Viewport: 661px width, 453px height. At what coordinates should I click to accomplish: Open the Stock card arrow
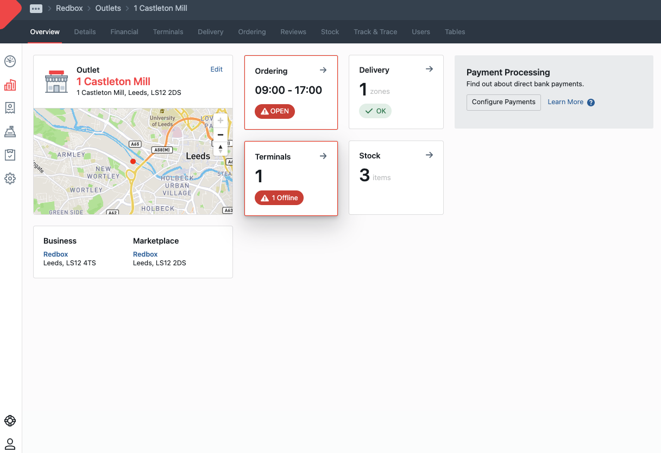click(429, 155)
